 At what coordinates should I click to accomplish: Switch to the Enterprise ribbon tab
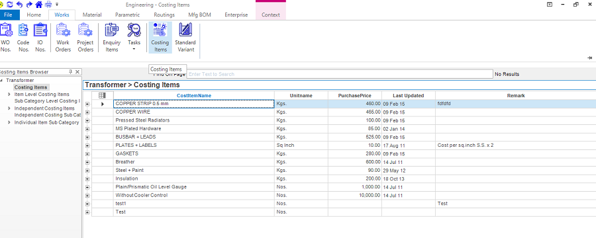(236, 15)
